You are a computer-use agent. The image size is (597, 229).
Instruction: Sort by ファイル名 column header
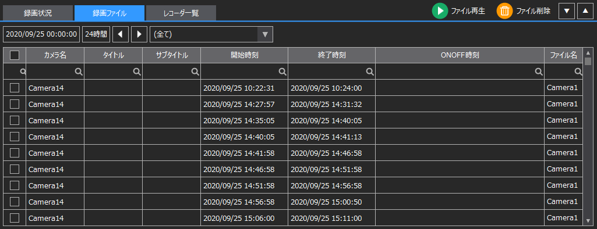pos(563,55)
